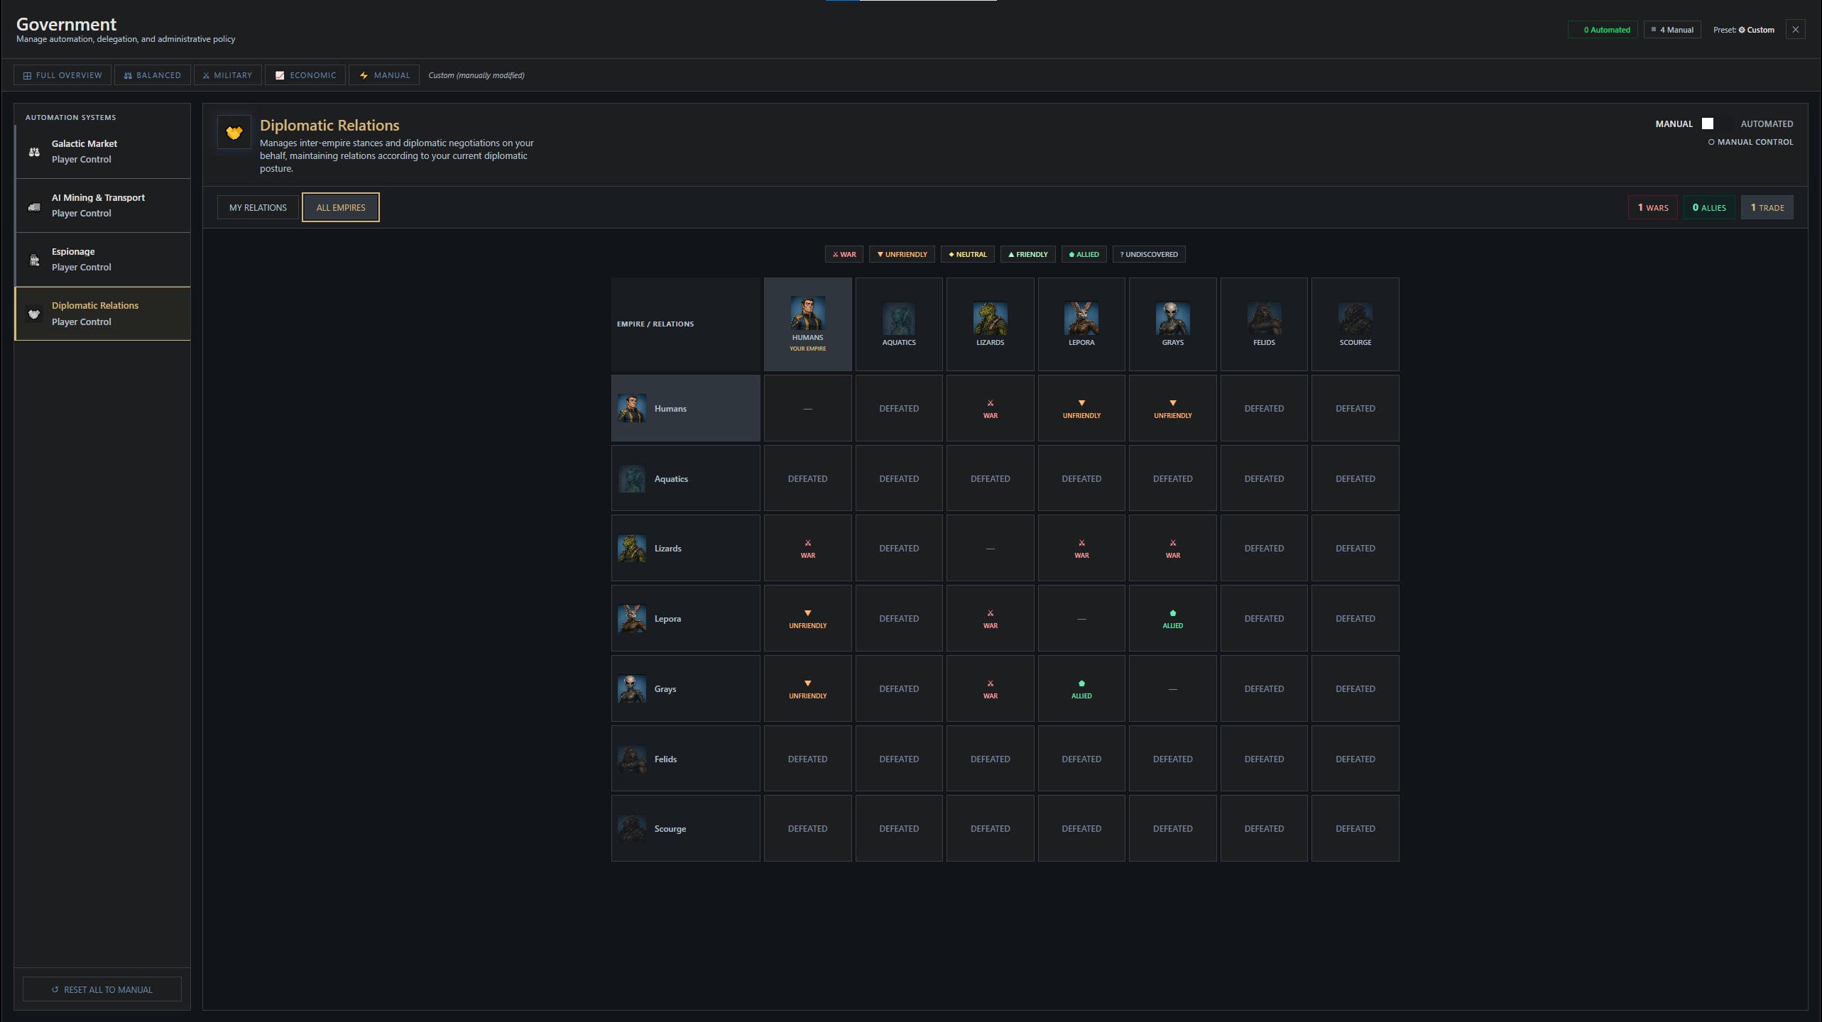Click the Preset: Custom label
Viewport: 1822px width, 1022px height.
pos(1744,30)
